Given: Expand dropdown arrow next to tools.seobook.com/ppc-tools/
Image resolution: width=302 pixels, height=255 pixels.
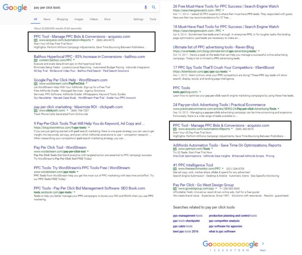Looking at the screenshot, I should [x=75, y=192].
